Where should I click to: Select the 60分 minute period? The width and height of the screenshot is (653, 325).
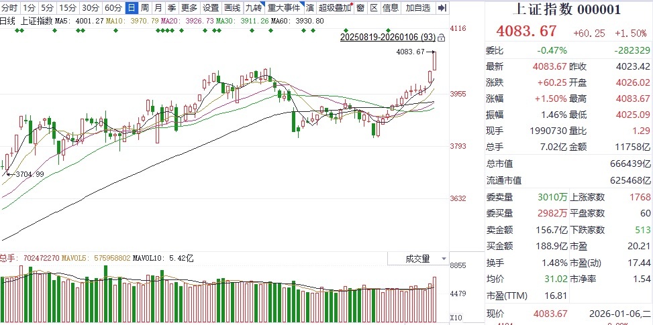pyautogui.click(x=113, y=8)
